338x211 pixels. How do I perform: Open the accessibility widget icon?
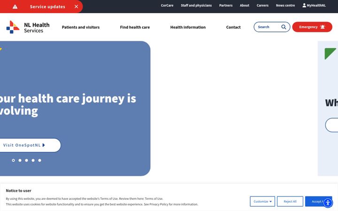point(328,203)
